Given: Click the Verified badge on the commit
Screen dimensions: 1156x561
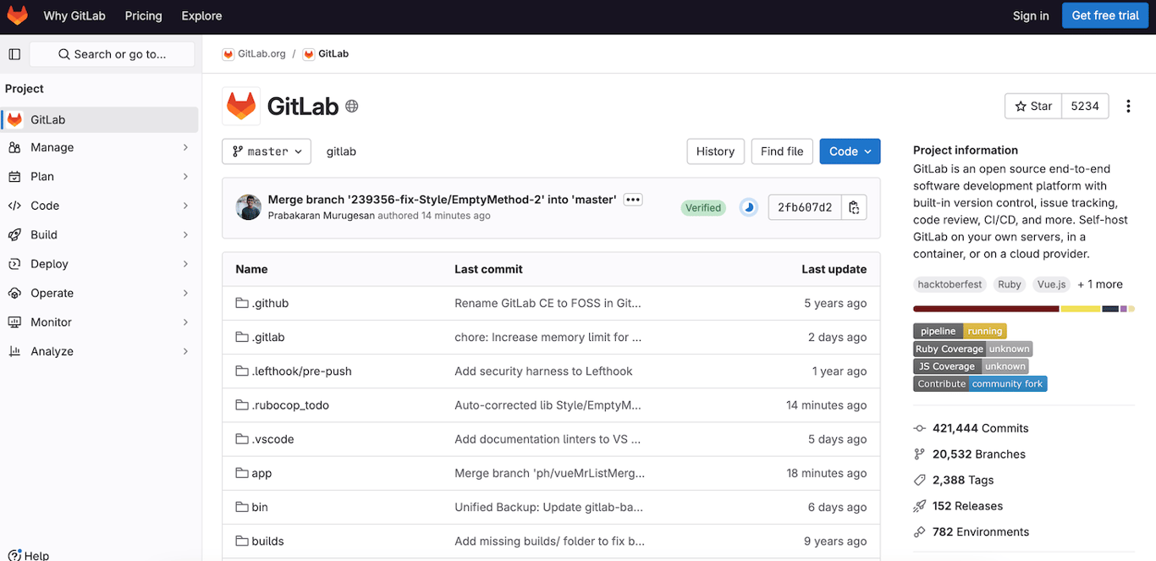Looking at the screenshot, I should [x=703, y=206].
